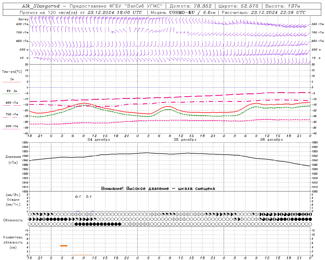Viewport: 325px width, 260px height.
Task: Click the calculation time 23.12.2024 22:39 UTC
Action: pos(278,12)
